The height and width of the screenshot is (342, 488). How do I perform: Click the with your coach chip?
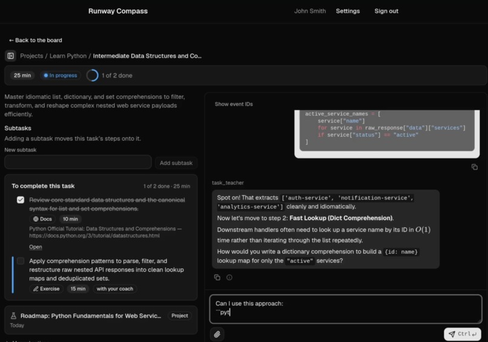pyautogui.click(x=115, y=289)
